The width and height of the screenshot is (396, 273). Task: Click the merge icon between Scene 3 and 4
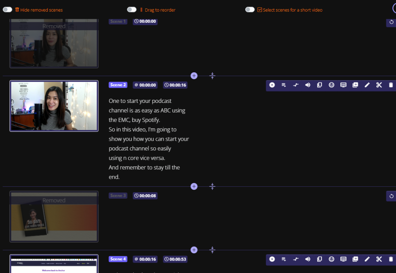coord(212,250)
